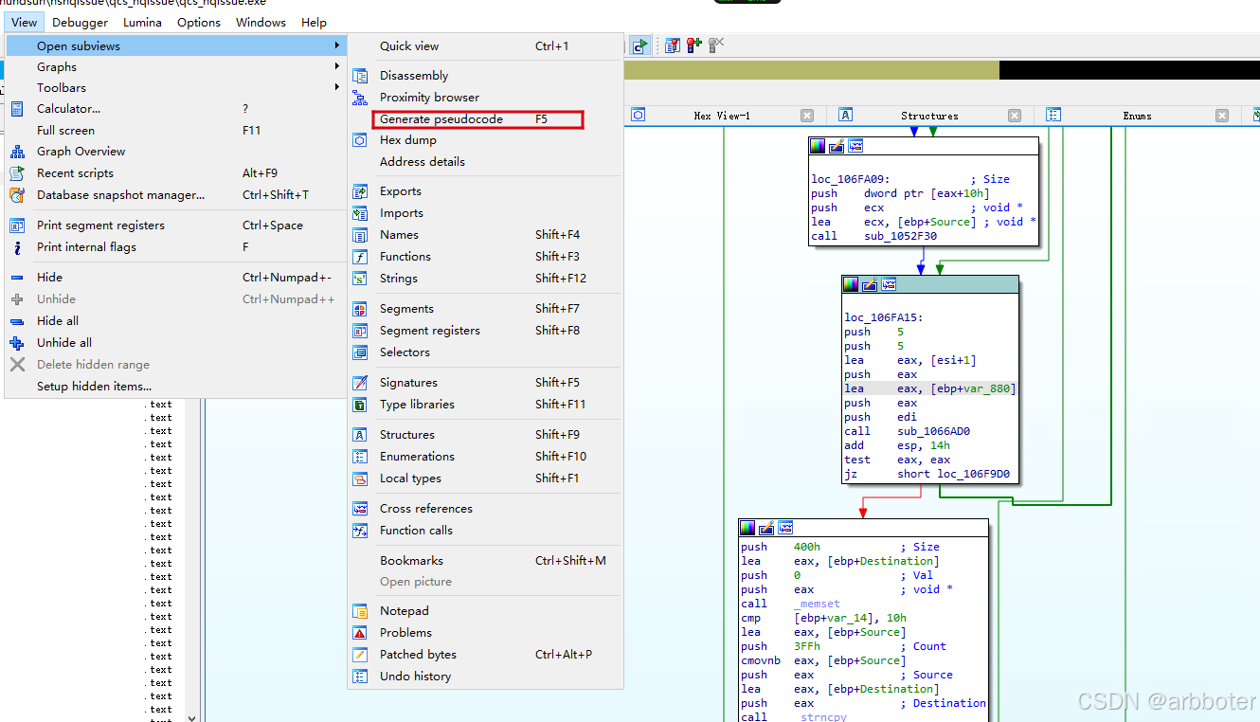Click the xrefs icon on the memset node
This screenshot has width=1260, height=722.
[x=784, y=528]
